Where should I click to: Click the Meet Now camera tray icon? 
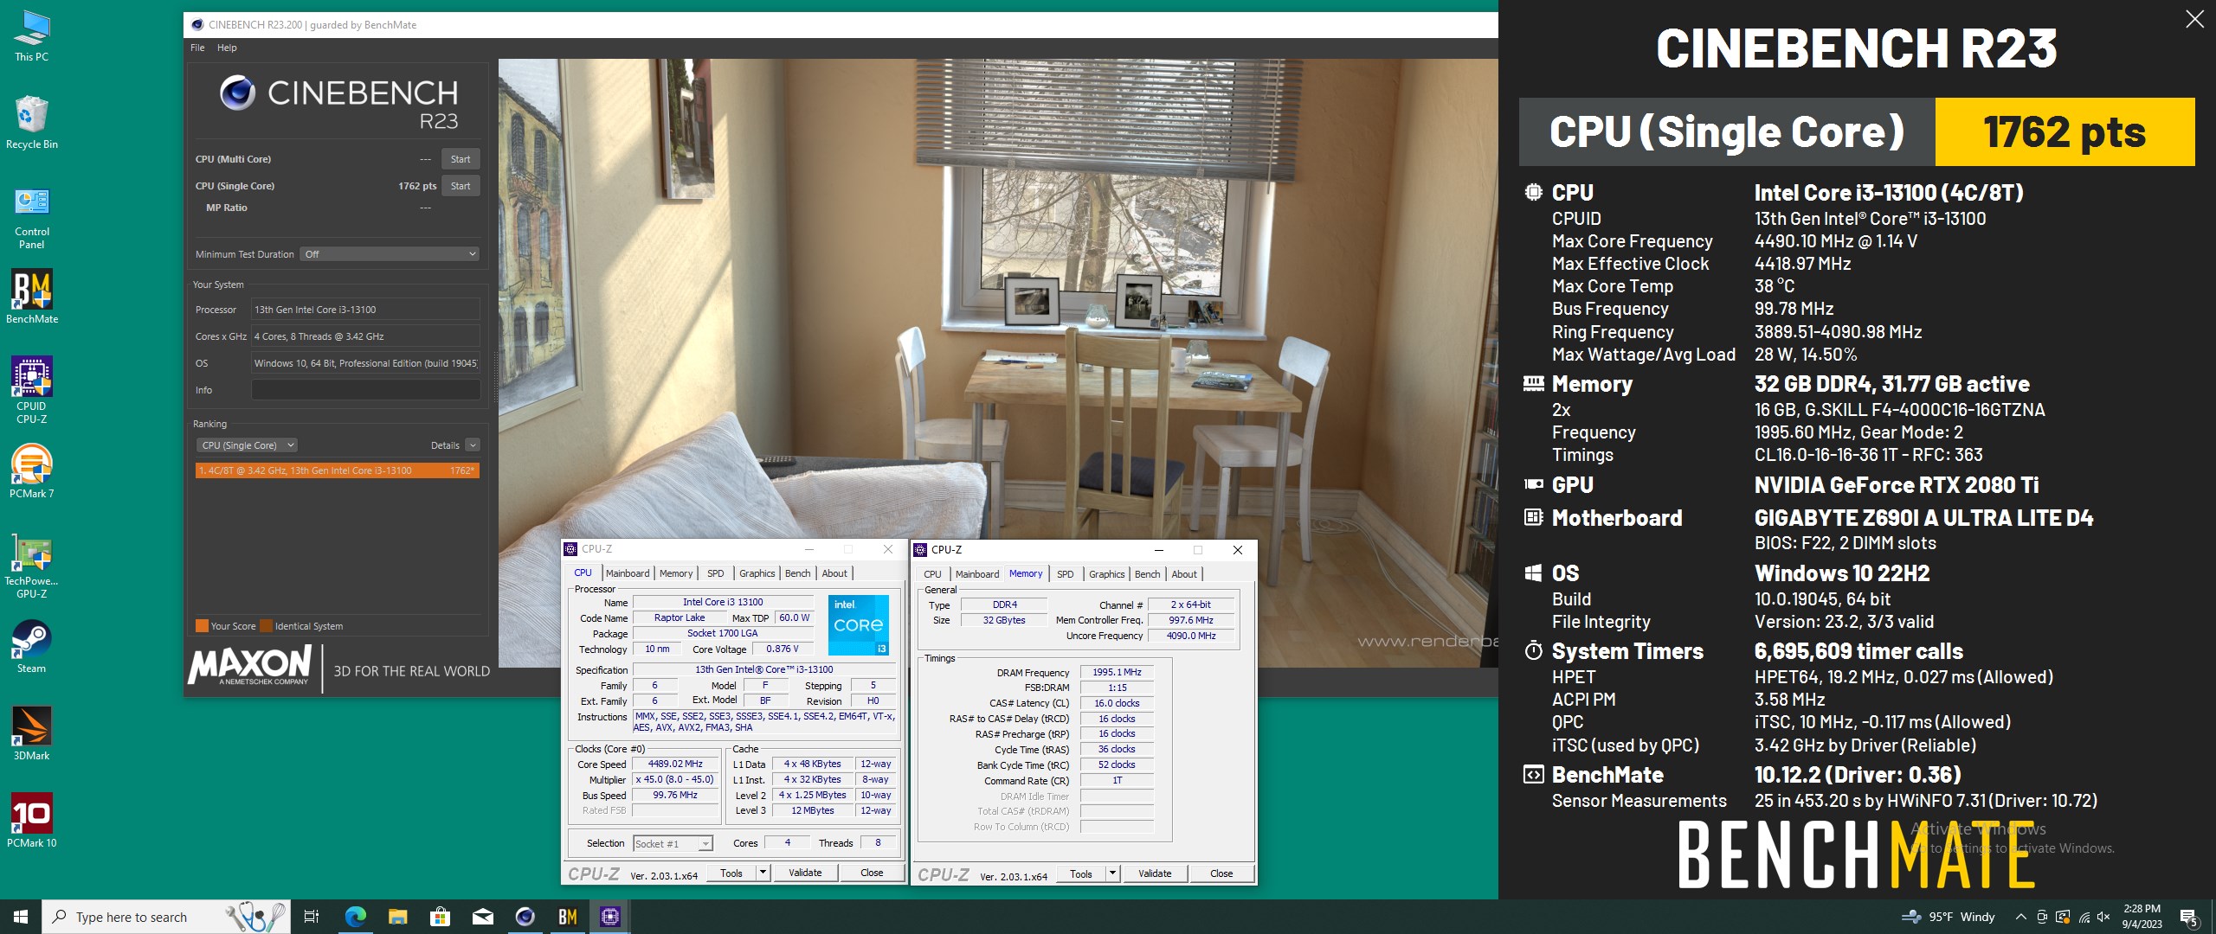(2042, 917)
